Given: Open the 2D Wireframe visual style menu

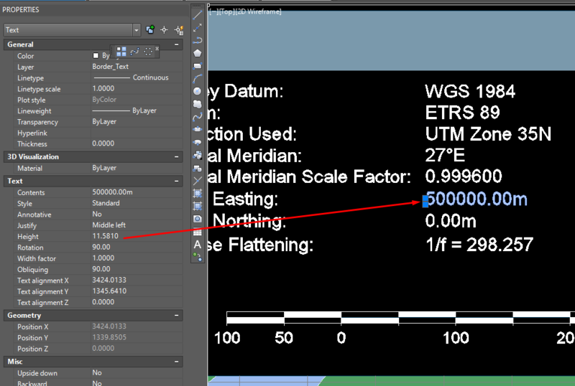Looking at the screenshot, I should pos(258,11).
